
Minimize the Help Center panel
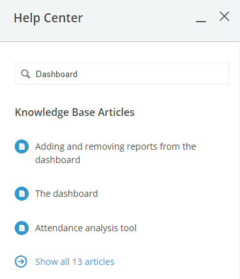click(200, 21)
